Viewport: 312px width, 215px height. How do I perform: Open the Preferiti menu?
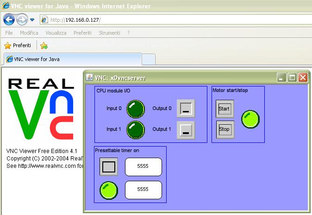tap(82, 33)
